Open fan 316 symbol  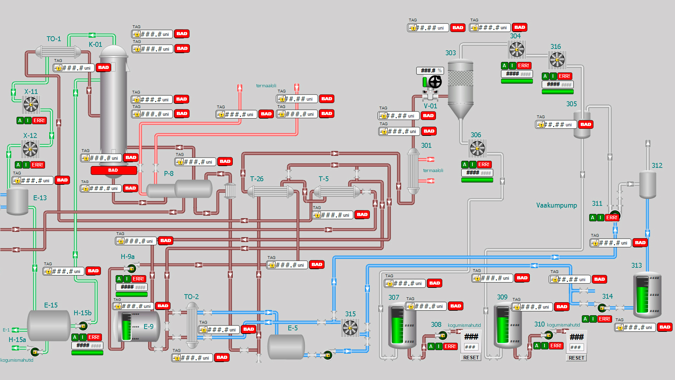(x=557, y=60)
